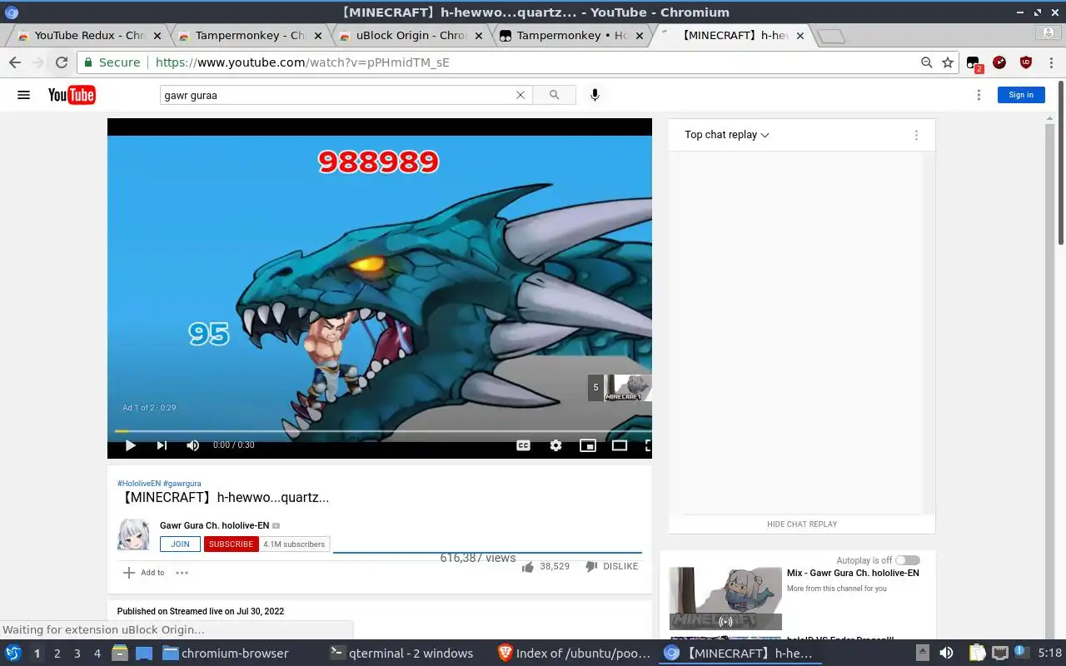This screenshot has width=1066, height=666.
Task: Open Chromium three-dot menu
Action: [x=1051, y=62]
